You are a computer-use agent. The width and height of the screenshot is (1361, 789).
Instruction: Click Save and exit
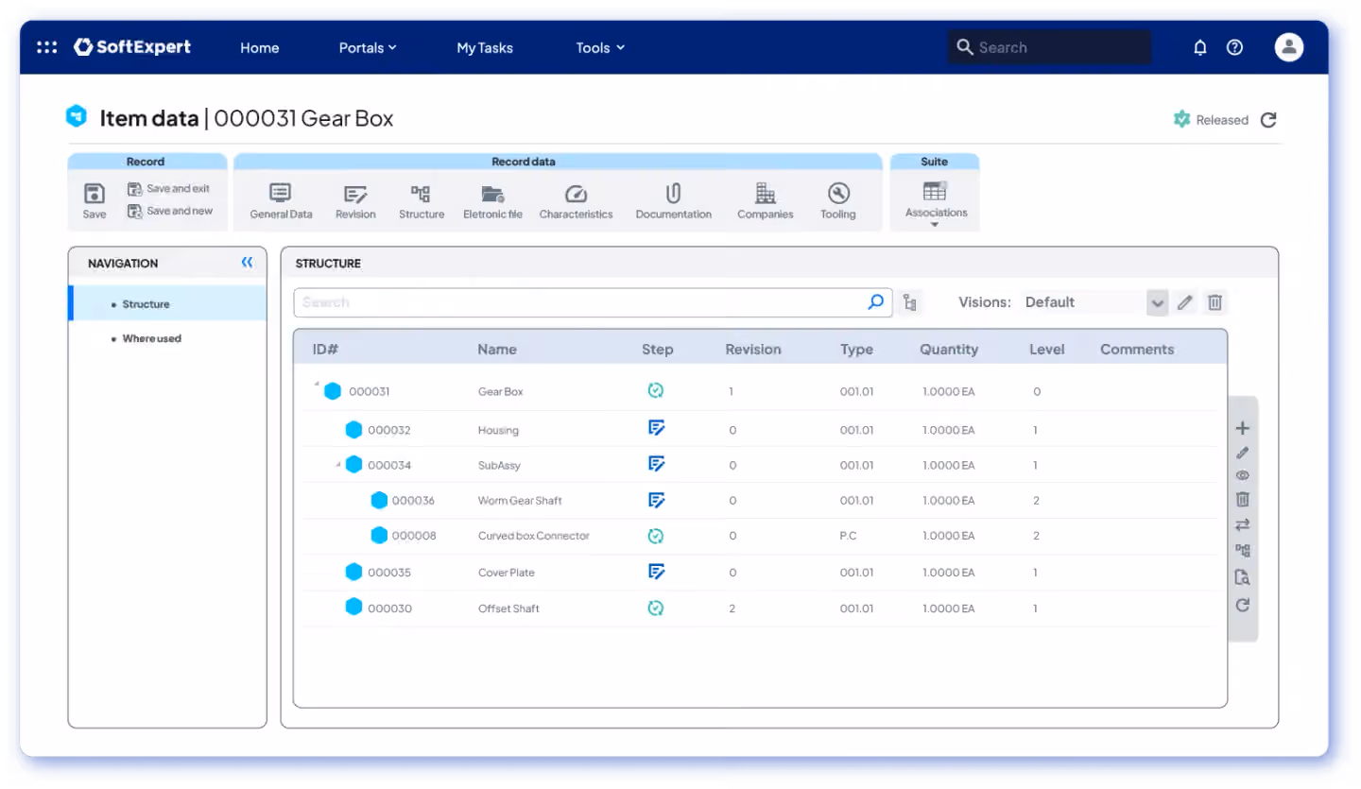pos(169,189)
